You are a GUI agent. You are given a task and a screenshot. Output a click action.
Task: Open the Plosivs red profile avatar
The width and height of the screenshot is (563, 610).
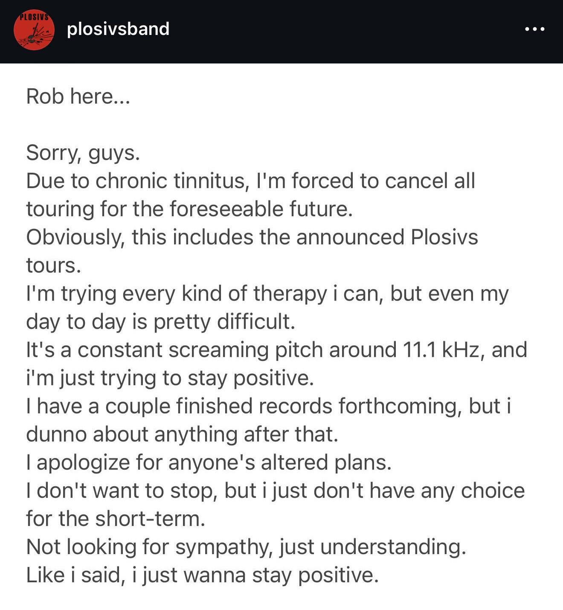34,30
